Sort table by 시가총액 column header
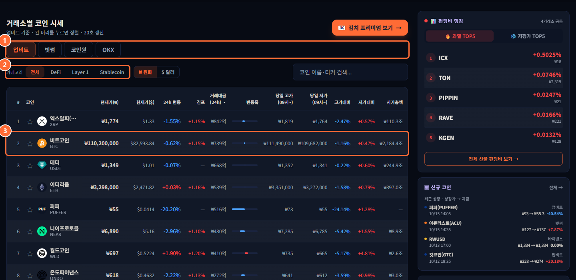Screen dimensions: 576x280 (394, 102)
